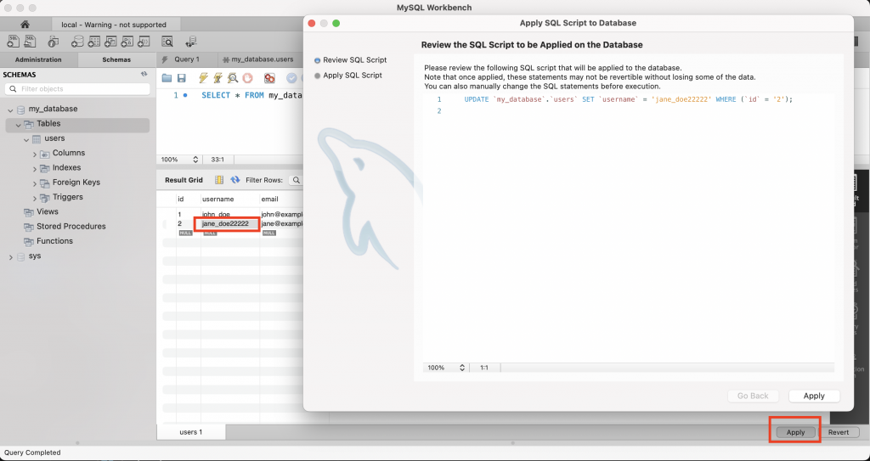
Task: Open a script file in Query editor
Action: pyautogui.click(x=167, y=78)
